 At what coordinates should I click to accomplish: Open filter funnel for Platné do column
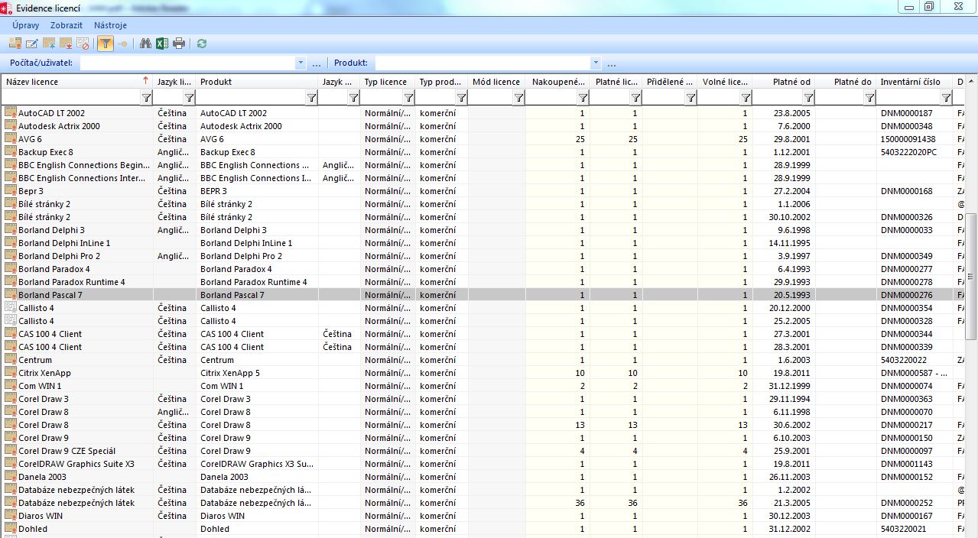(x=869, y=97)
